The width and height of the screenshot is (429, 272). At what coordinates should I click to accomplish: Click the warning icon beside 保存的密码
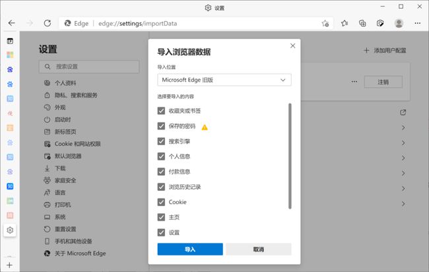click(x=205, y=127)
